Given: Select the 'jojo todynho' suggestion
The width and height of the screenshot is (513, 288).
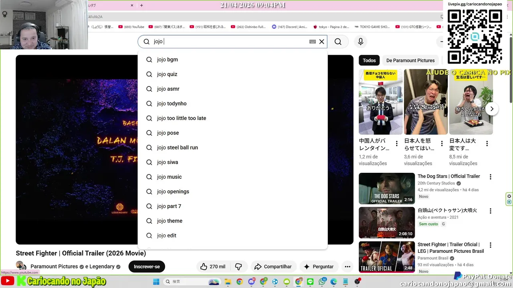Looking at the screenshot, I should pos(232,104).
